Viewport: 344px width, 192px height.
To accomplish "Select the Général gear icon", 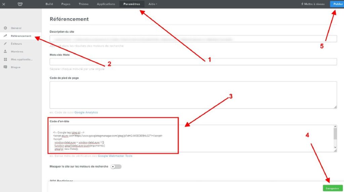I will (x=5, y=28).
